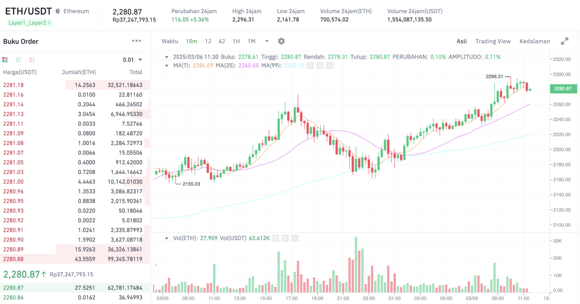This screenshot has height=304, width=580.
Task: Select the Waktu time view
Action: 170,41
